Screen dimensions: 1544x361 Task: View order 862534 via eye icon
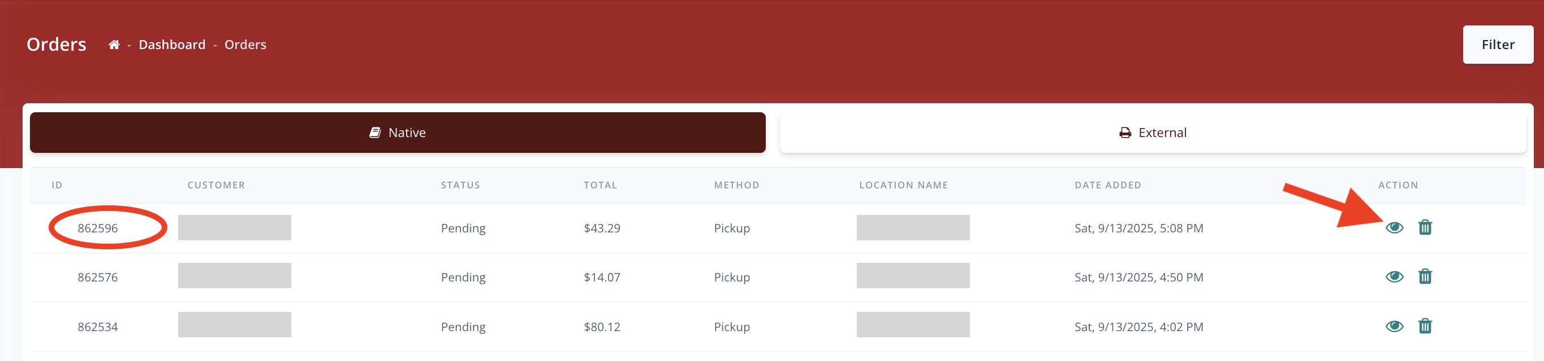coord(1394,327)
